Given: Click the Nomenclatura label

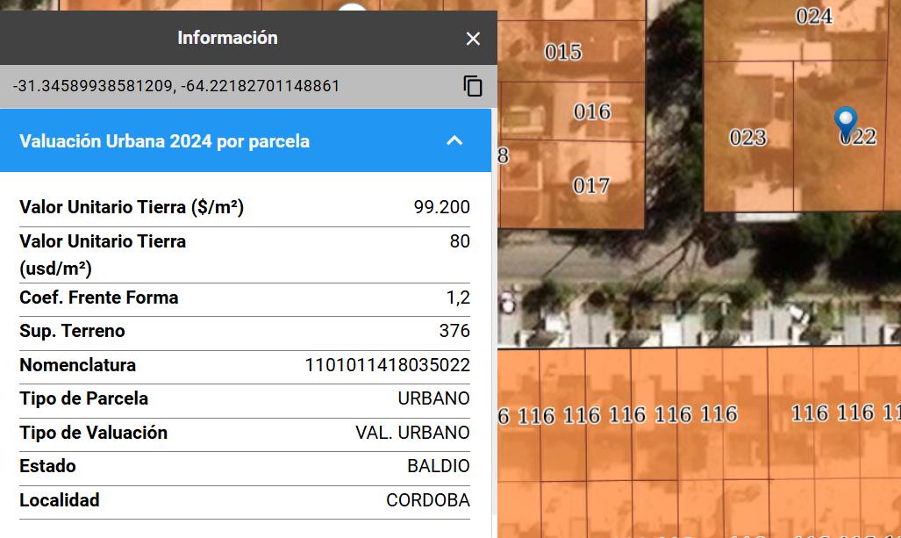Looking at the screenshot, I should point(77,365).
